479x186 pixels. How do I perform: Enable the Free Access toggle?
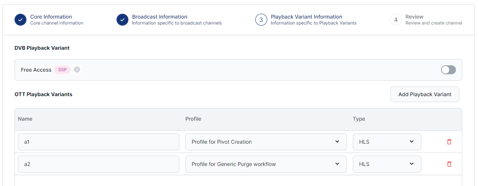(x=448, y=70)
